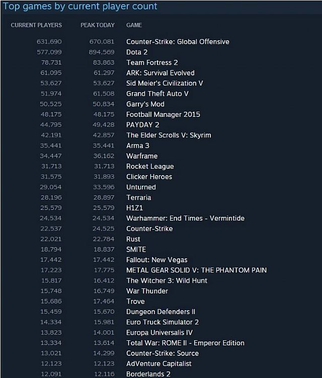The height and width of the screenshot is (378, 322).
Task: Open the Rocket League page
Action: [150, 167]
